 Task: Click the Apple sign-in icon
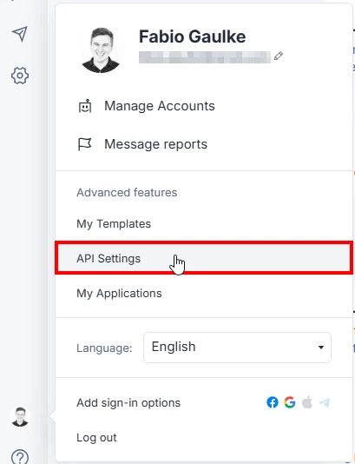click(x=307, y=402)
